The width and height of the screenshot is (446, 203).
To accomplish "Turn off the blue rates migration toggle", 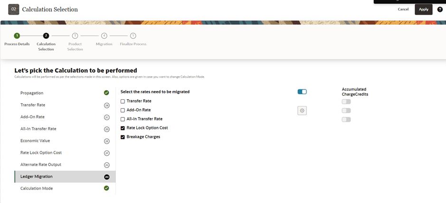I will [x=302, y=92].
